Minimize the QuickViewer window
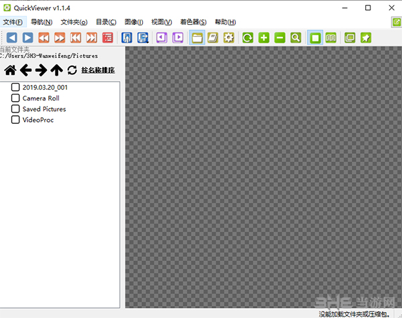The image size is (402, 318). click(345, 8)
